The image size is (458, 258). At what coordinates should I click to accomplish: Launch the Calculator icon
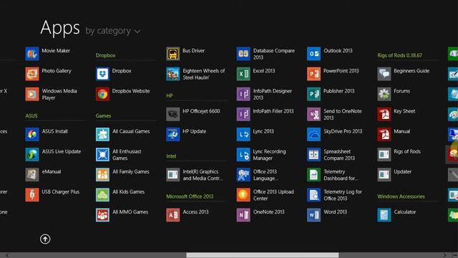384,215
